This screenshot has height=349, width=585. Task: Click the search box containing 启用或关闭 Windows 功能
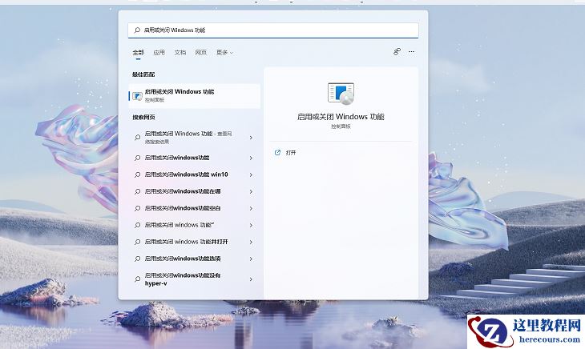(273, 30)
